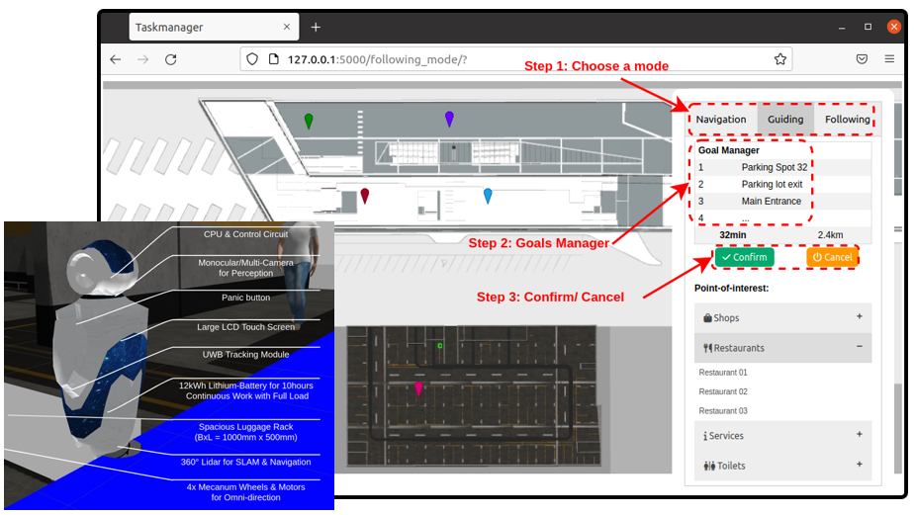Viewport: 914px width, 515px height.
Task: Click the shield tracking protection icon
Action: click(x=252, y=59)
